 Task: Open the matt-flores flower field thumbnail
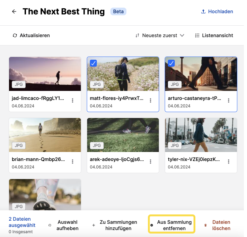(x=123, y=74)
